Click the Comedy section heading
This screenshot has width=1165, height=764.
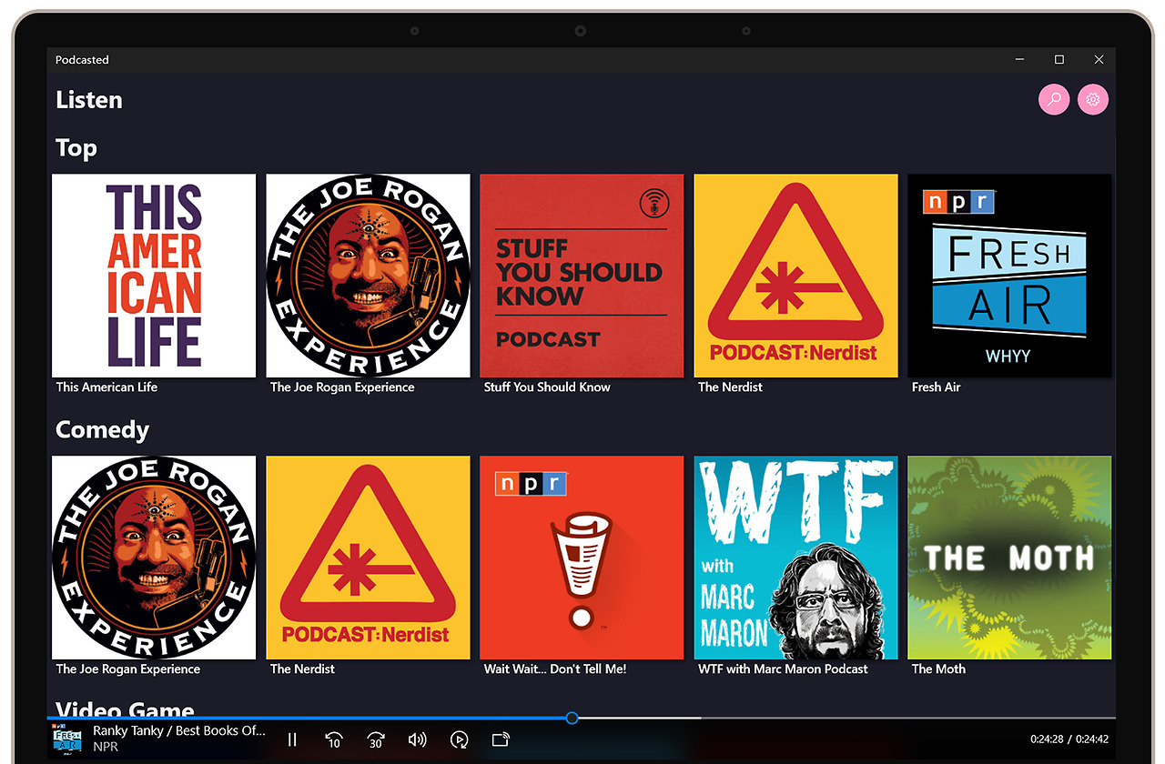[102, 429]
